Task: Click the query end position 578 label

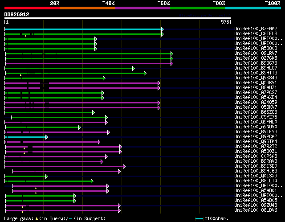Action: click(225, 22)
